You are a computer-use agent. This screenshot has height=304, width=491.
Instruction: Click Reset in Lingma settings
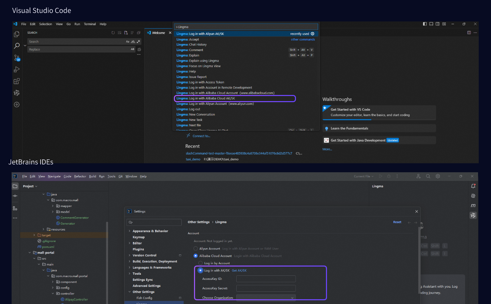pos(397,222)
